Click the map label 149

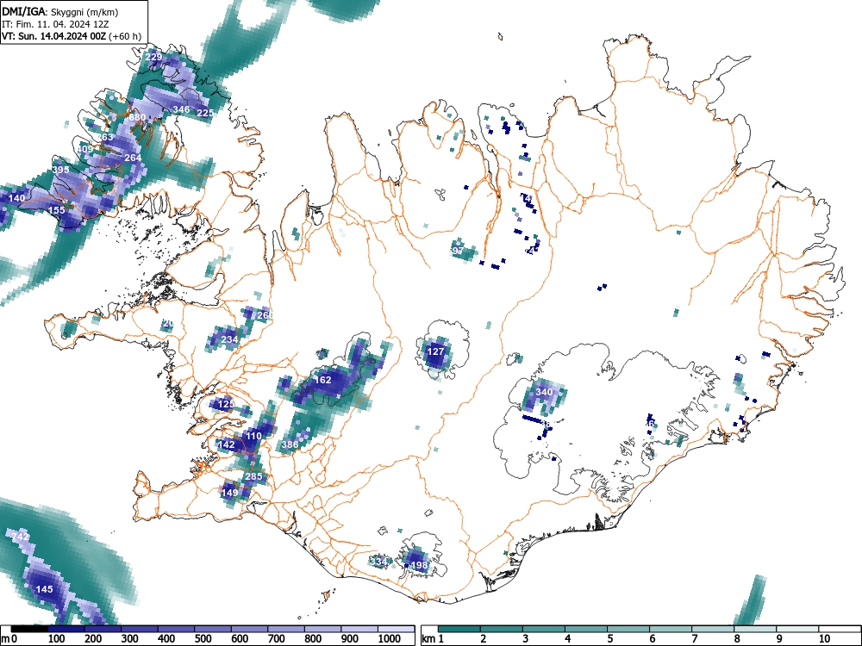[x=229, y=493]
